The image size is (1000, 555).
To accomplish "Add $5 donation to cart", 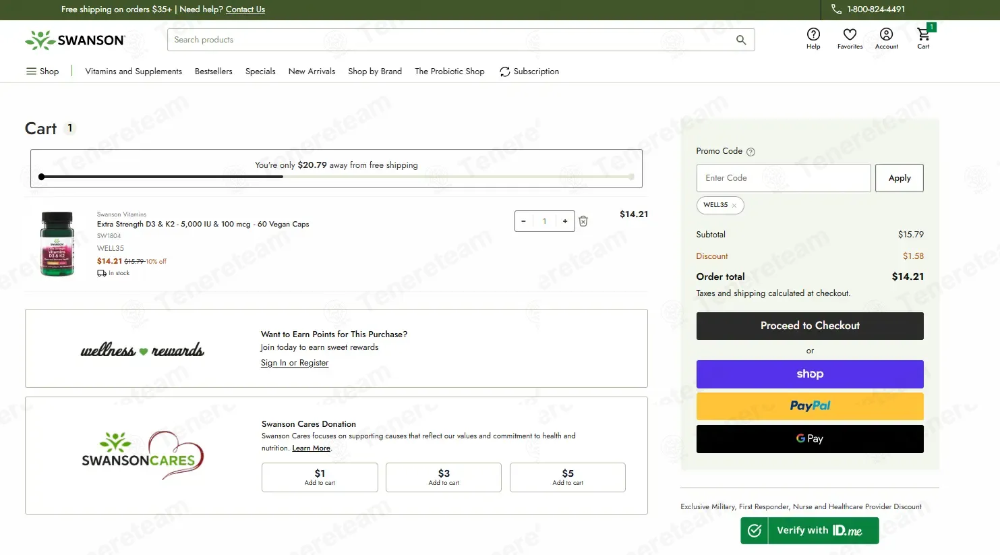I will tap(568, 477).
